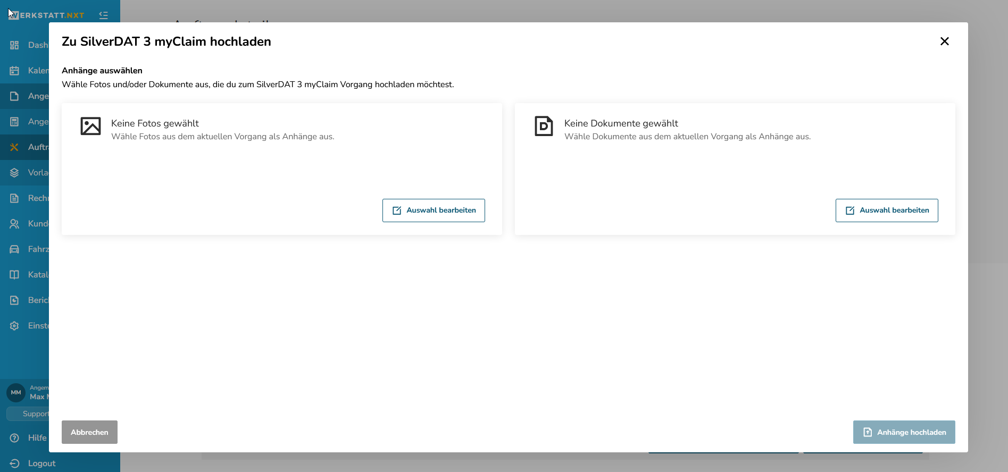
Task: Close the SilverDAT upload dialog
Action: pyautogui.click(x=945, y=41)
